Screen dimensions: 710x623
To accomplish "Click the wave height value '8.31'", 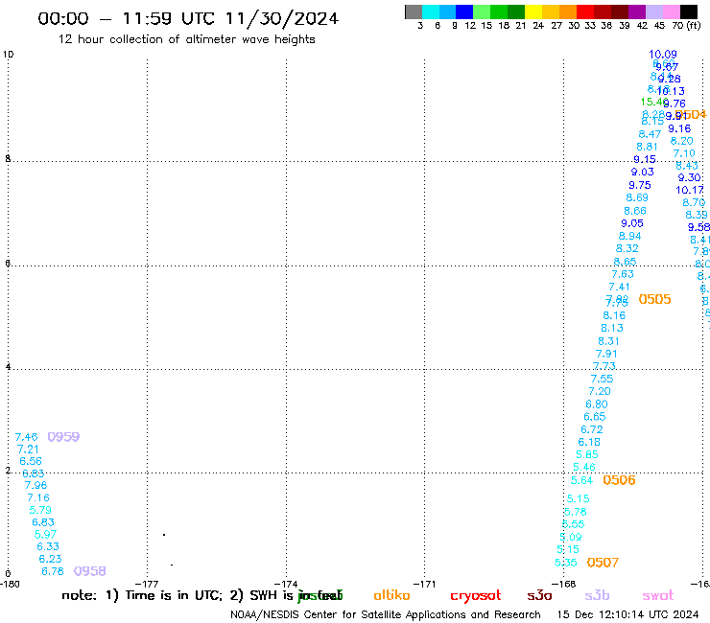I will [608, 341].
